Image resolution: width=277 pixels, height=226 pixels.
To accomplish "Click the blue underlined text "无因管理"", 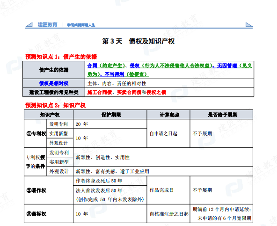I will coord(227,66).
